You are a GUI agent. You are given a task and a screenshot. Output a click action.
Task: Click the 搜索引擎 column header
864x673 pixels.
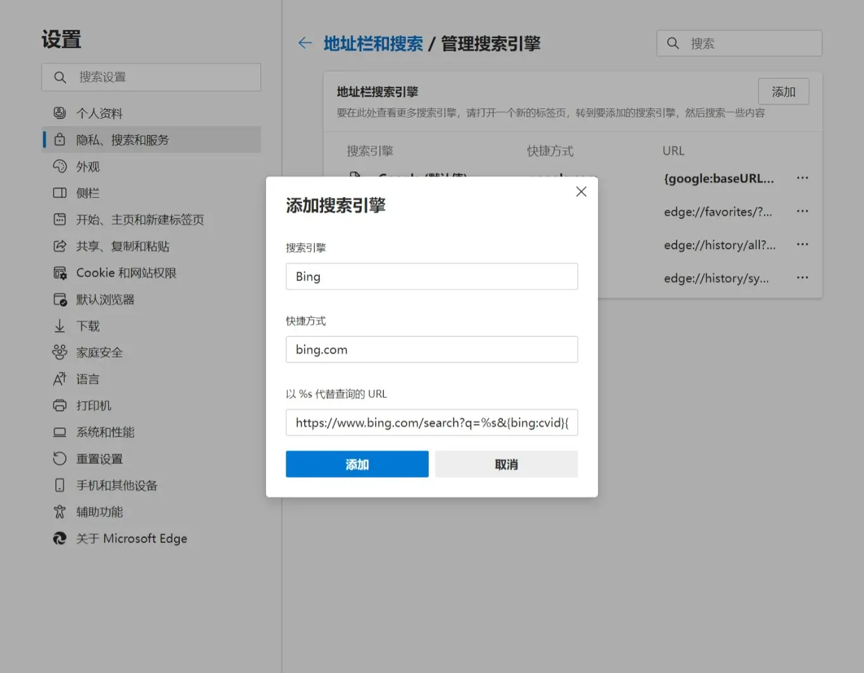[x=370, y=151]
